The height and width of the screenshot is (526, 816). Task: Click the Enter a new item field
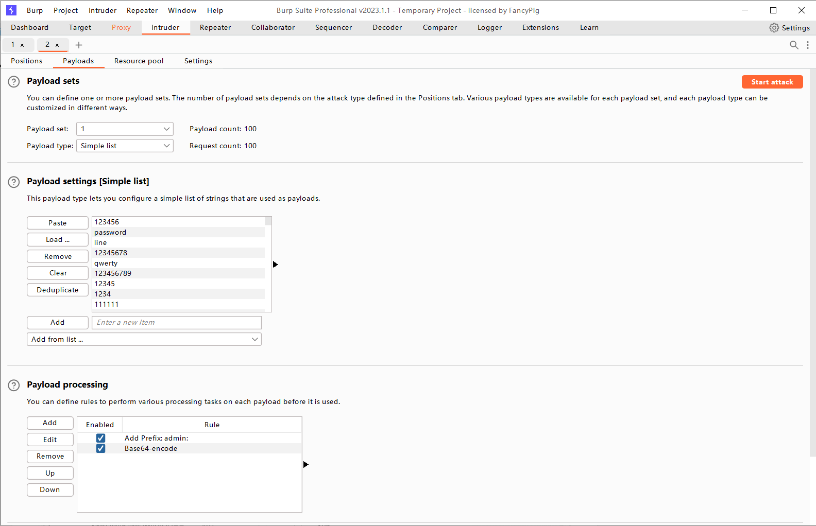177,323
